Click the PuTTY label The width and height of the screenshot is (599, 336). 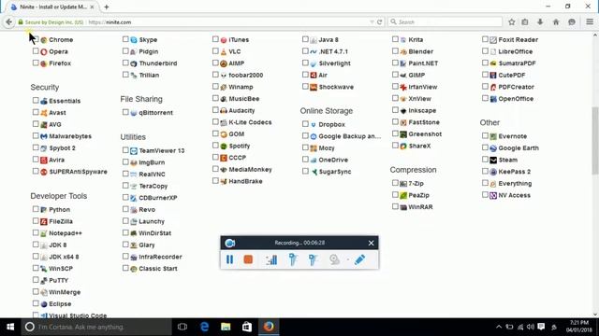tap(58, 280)
